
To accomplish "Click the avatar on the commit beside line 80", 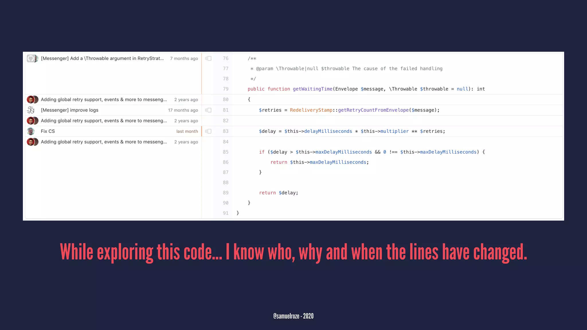I will (x=32, y=99).
